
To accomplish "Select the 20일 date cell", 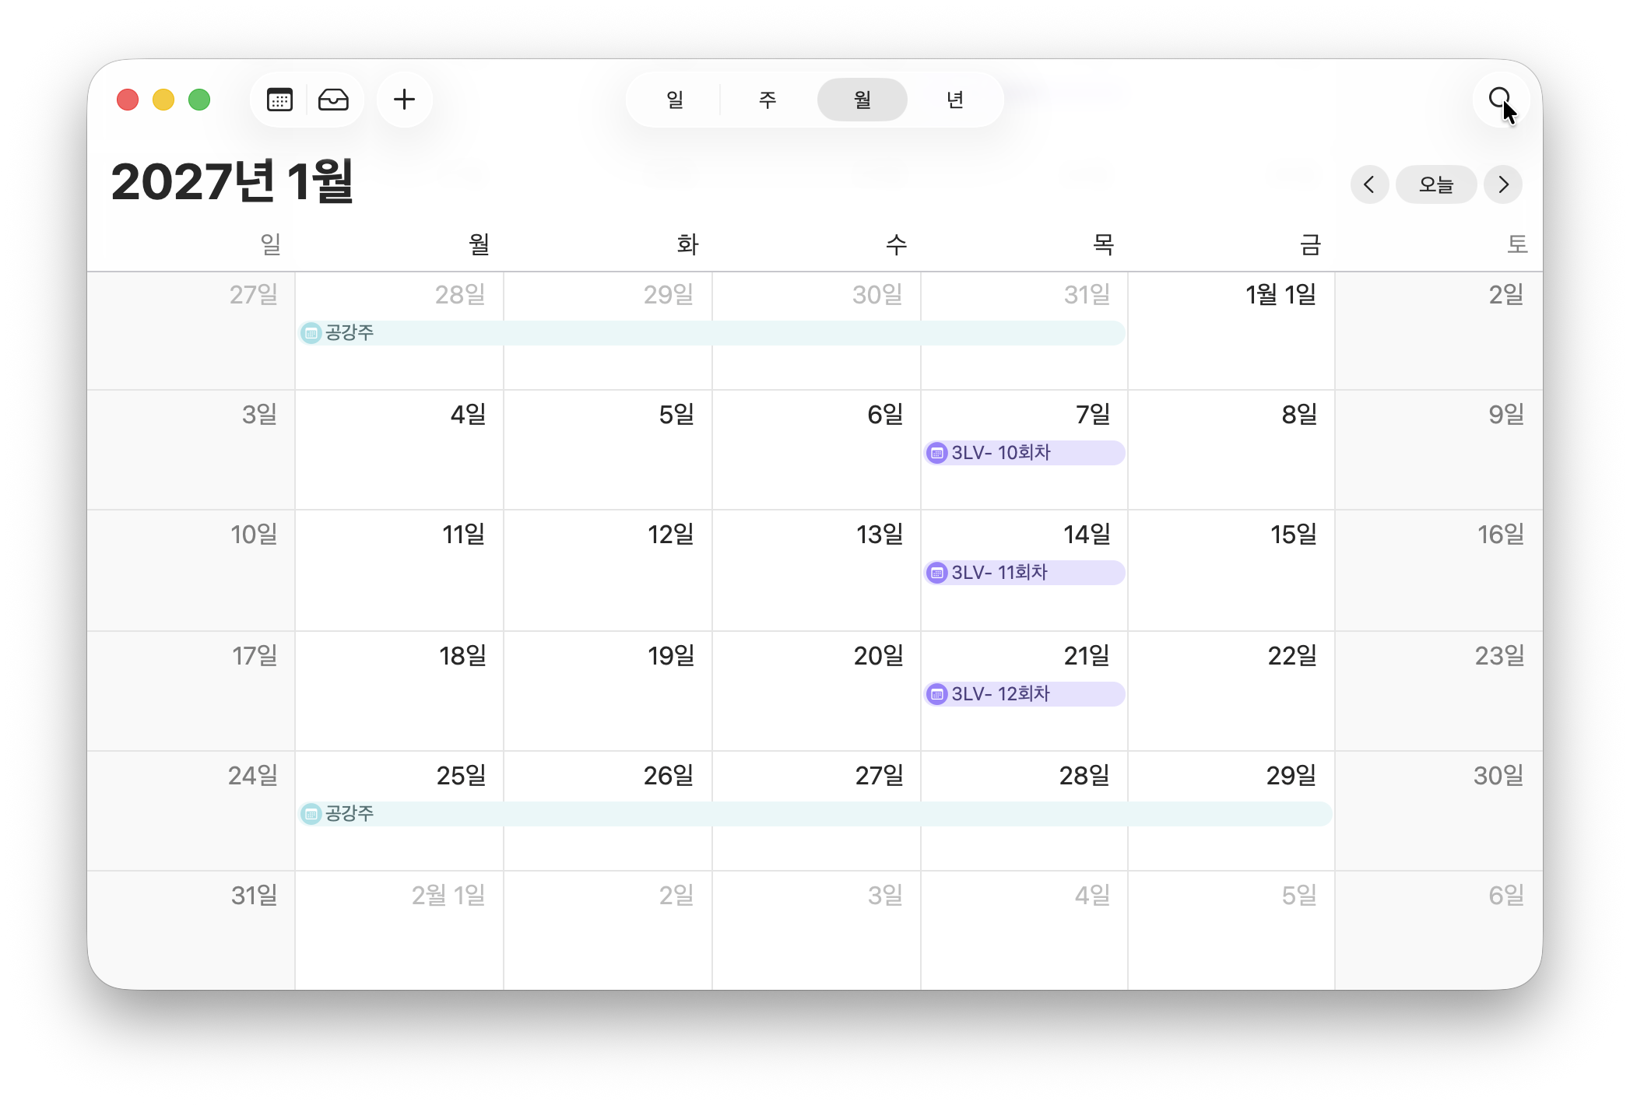I will point(817,691).
